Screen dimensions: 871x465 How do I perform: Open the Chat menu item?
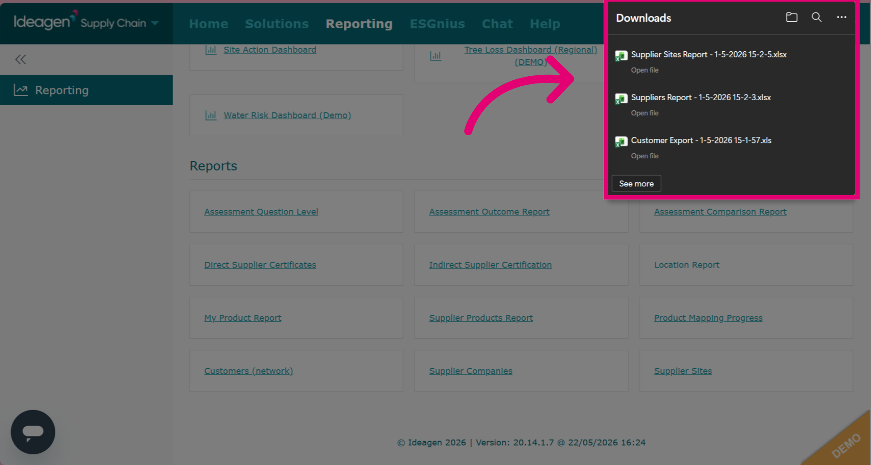tap(497, 24)
